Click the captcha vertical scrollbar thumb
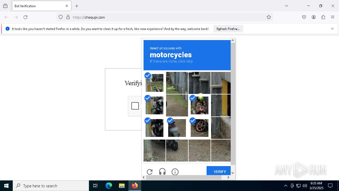339x191 pixels. (x=233, y=103)
